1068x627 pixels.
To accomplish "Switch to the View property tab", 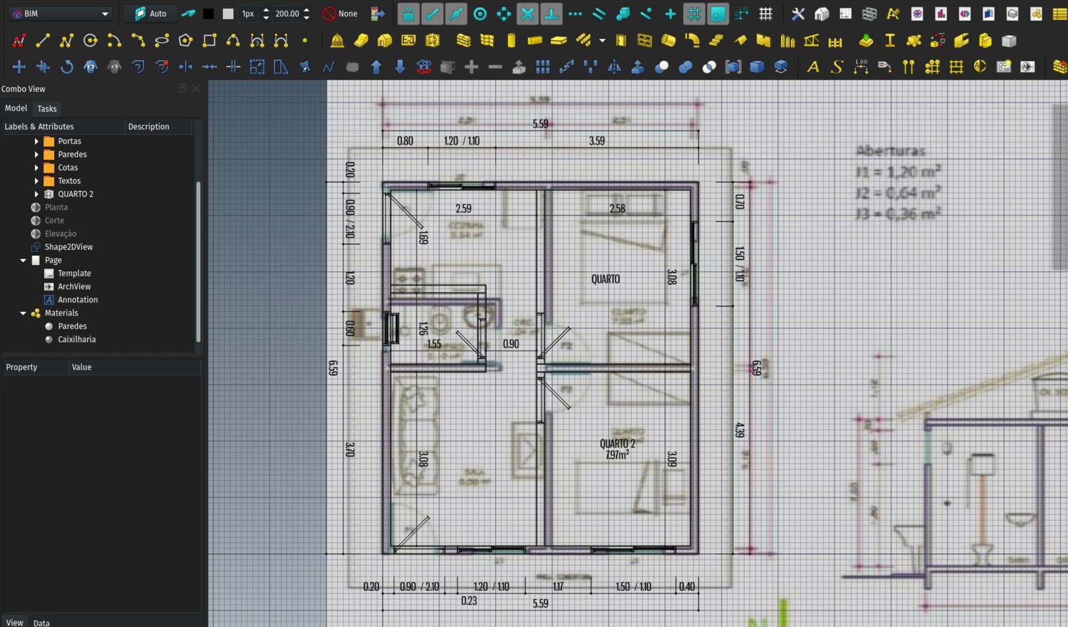I will (14, 623).
